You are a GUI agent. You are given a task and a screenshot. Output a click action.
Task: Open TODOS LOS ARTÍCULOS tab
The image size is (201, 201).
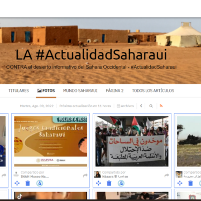(153, 90)
